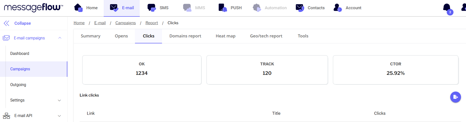Expand the E-mail API section chevron
The height and width of the screenshot is (122, 466).
[59, 116]
